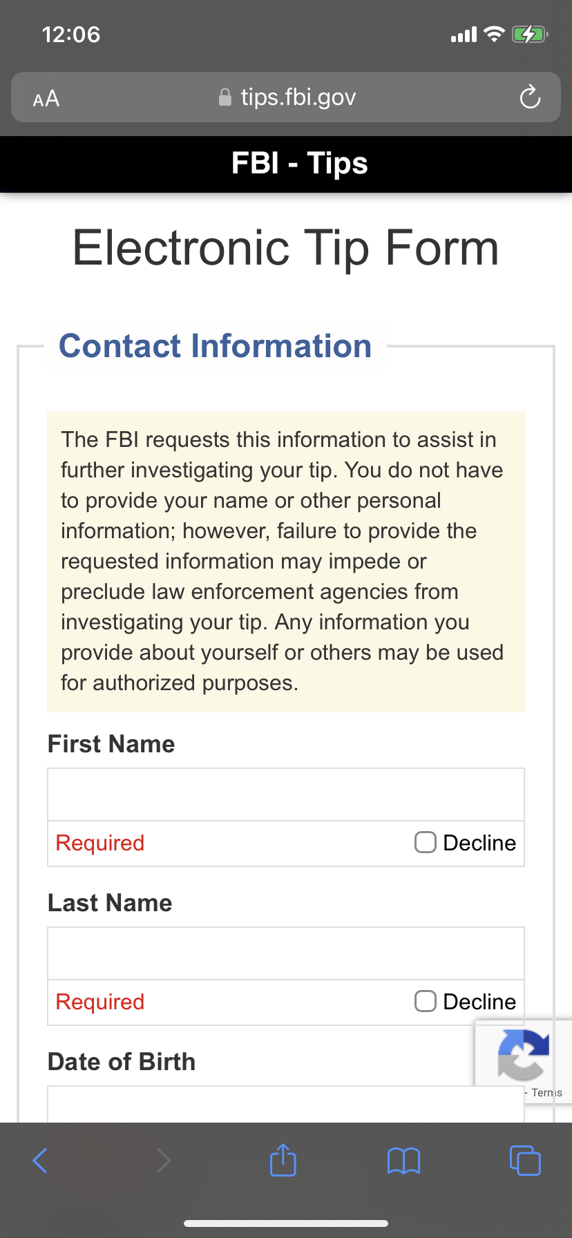This screenshot has width=572, height=1238.
Task: Tap the lock icon beside the URL
Action: click(225, 97)
